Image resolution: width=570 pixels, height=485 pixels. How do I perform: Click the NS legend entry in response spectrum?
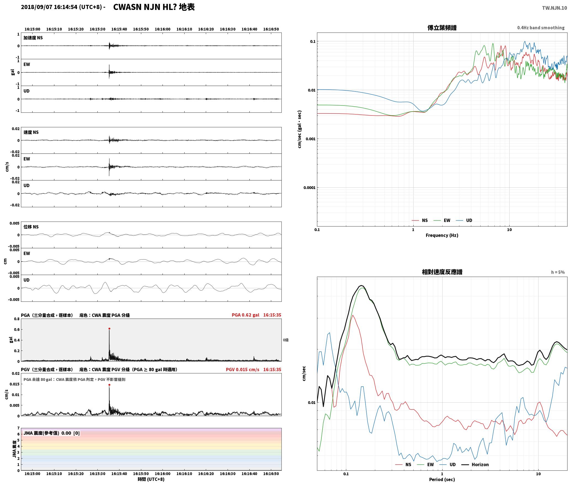403,464
